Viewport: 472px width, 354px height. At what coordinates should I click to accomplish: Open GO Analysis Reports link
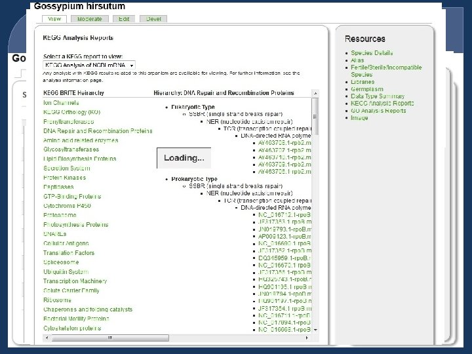pos(378,111)
